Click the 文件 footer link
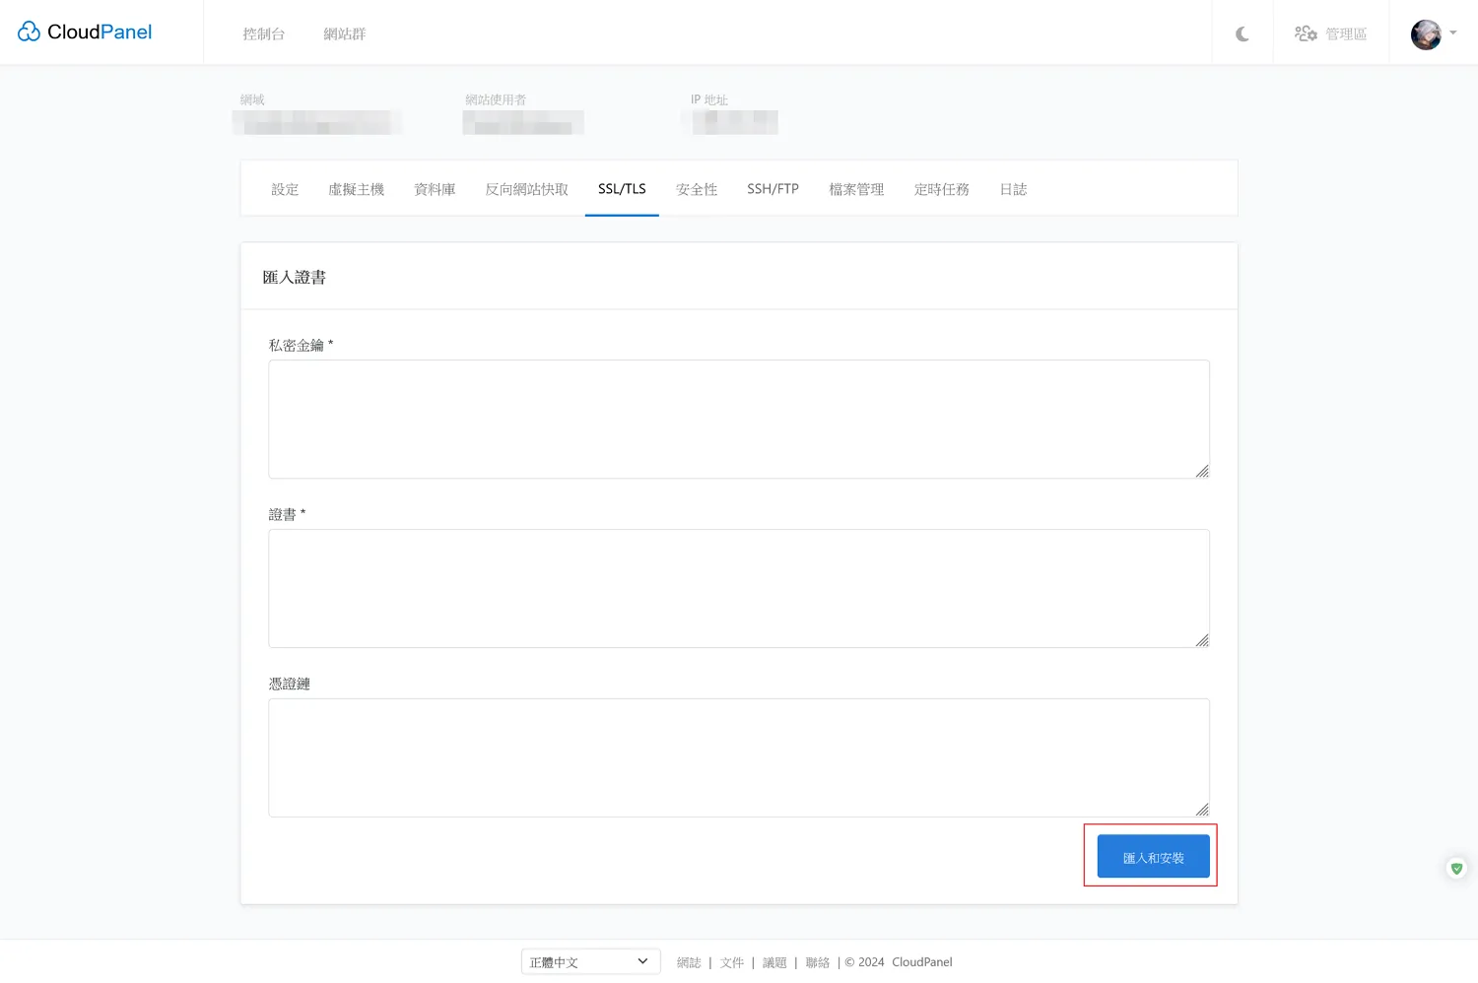Image resolution: width=1478 pixels, height=983 pixels. pyautogui.click(x=731, y=962)
